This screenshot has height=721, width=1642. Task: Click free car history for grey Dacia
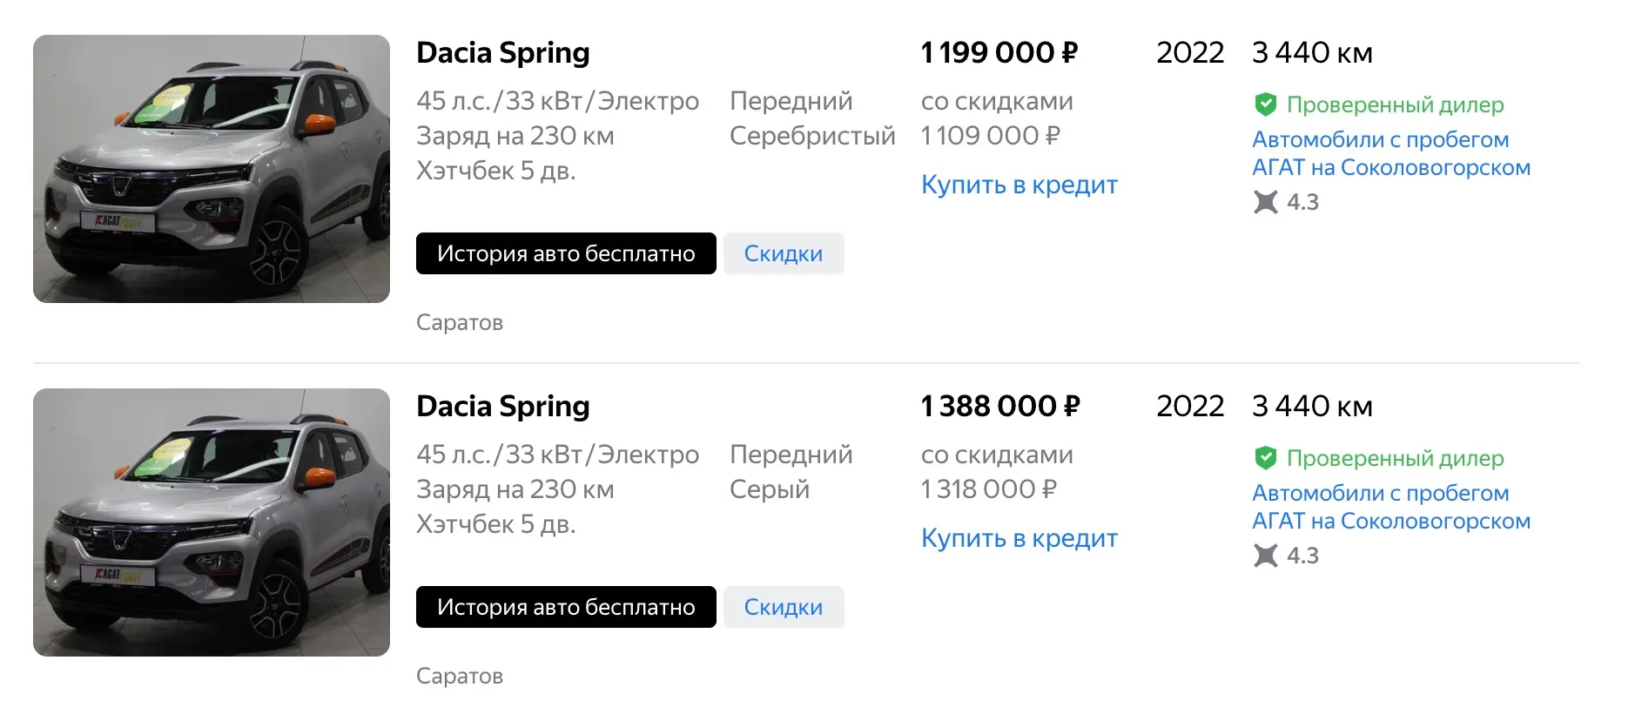(566, 607)
